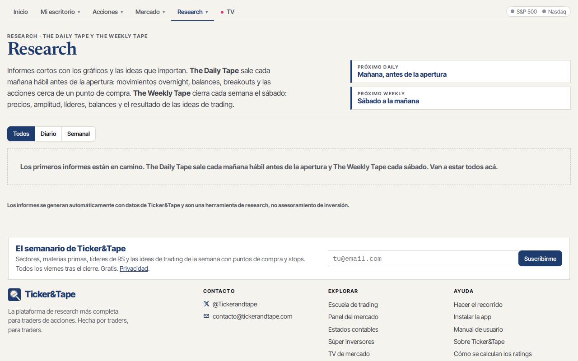Open the Privacidad link
This screenshot has width=578, height=361.
(134, 268)
